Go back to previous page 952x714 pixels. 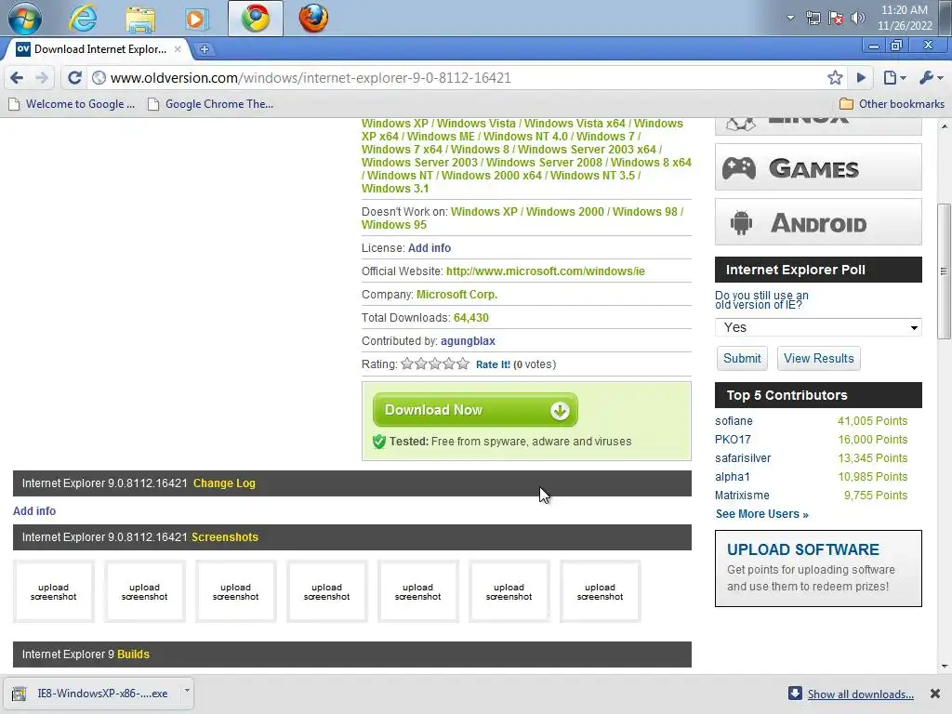(x=17, y=78)
